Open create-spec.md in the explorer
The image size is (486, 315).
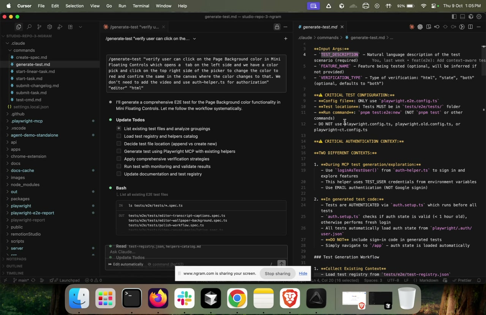click(32, 57)
